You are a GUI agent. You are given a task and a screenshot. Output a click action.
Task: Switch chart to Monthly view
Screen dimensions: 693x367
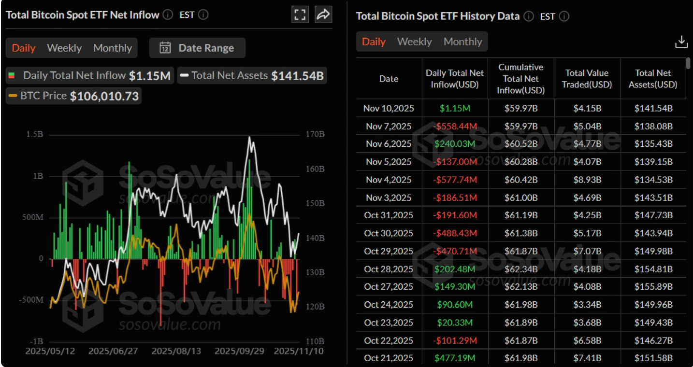113,48
